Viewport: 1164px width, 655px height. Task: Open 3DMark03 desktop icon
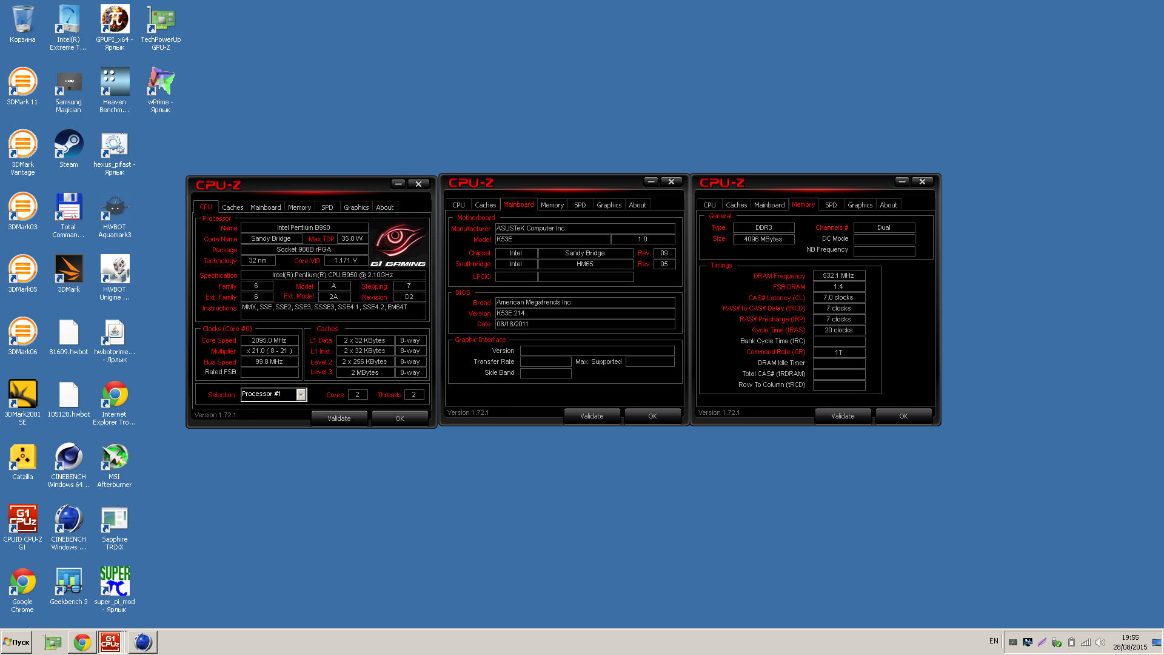tap(22, 212)
